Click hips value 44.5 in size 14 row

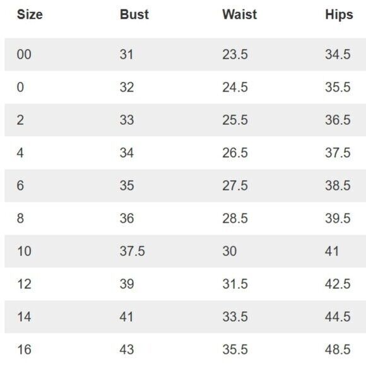coord(338,317)
